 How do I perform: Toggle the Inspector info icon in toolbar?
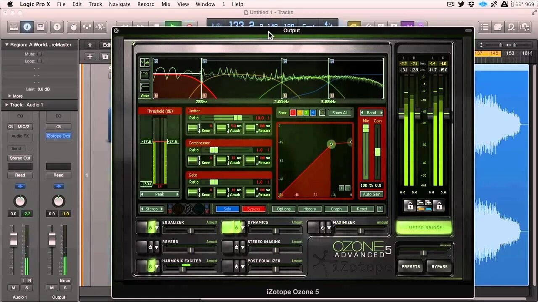pyautogui.click(x=27, y=27)
